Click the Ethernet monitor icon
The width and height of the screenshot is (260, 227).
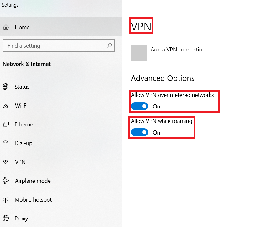6,124
